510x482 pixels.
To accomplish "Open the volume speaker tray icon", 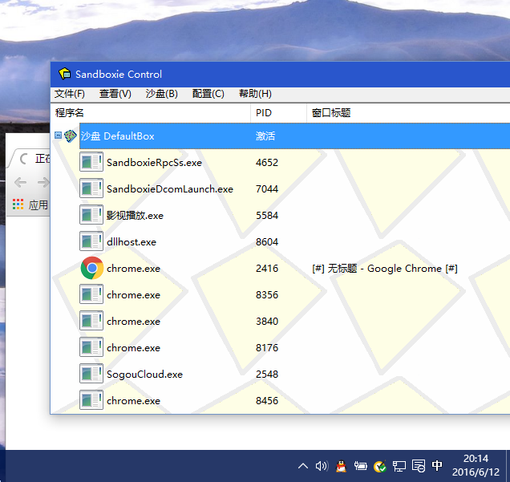I will tap(322, 466).
